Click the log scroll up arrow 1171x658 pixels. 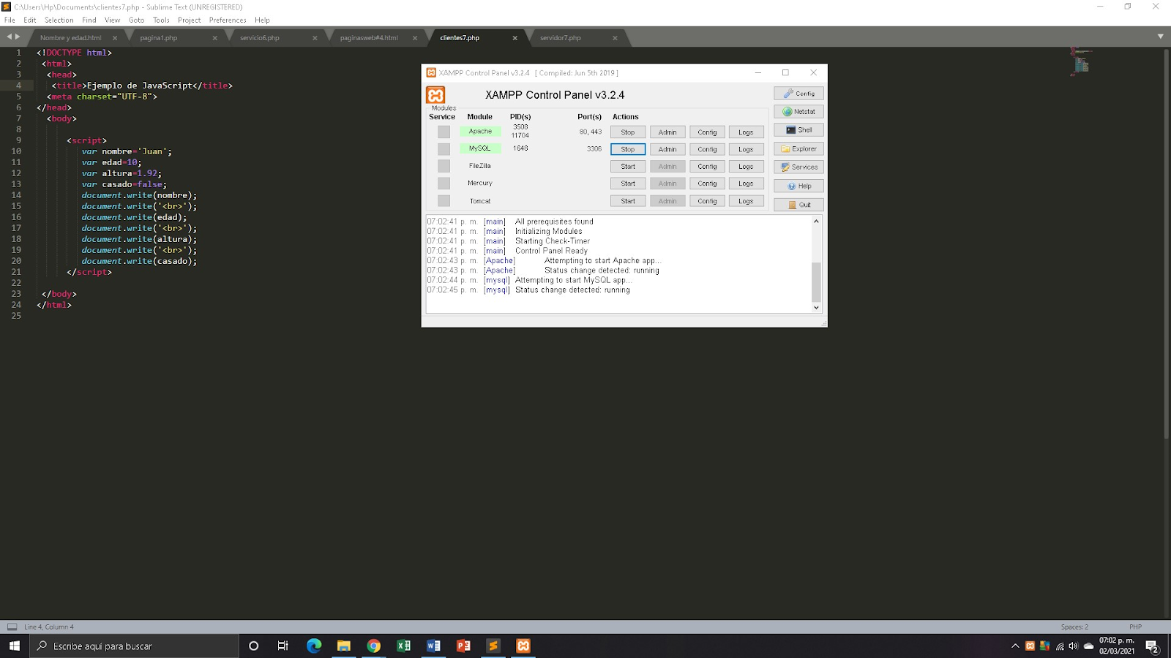pos(816,221)
